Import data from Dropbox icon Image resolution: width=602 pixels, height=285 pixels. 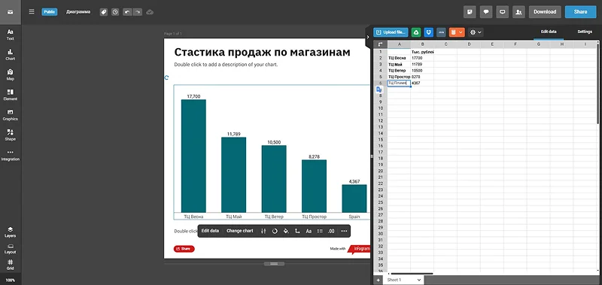coord(428,32)
